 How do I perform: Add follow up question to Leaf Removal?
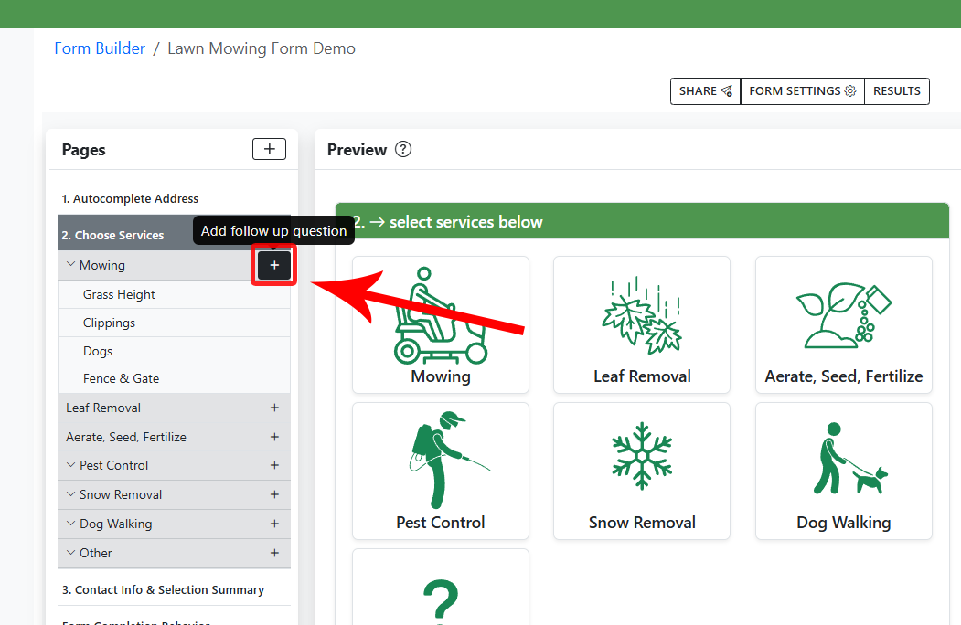point(274,408)
